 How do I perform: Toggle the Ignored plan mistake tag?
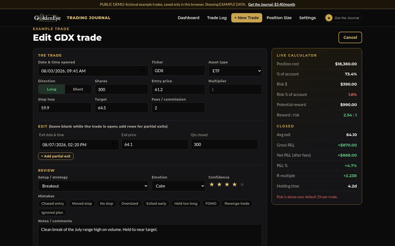(52, 213)
